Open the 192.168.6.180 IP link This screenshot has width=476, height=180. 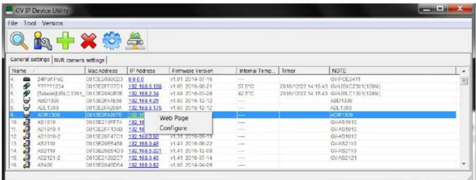[x=145, y=86]
